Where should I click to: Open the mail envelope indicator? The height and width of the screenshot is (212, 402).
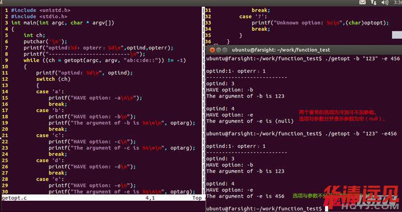click(x=362, y=3)
